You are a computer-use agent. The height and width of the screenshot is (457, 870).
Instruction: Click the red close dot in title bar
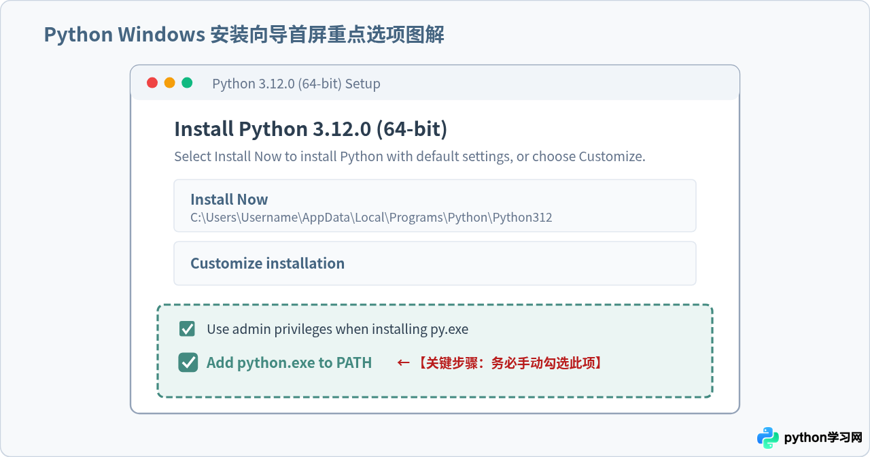pos(152,83)
